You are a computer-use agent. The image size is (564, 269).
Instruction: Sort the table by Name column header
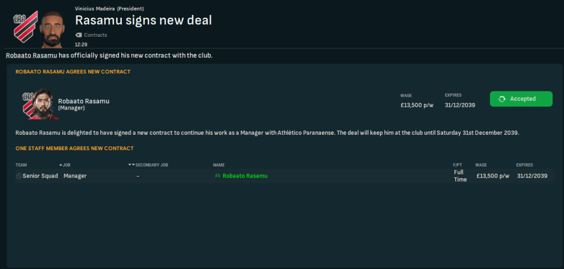pos(219,165)
